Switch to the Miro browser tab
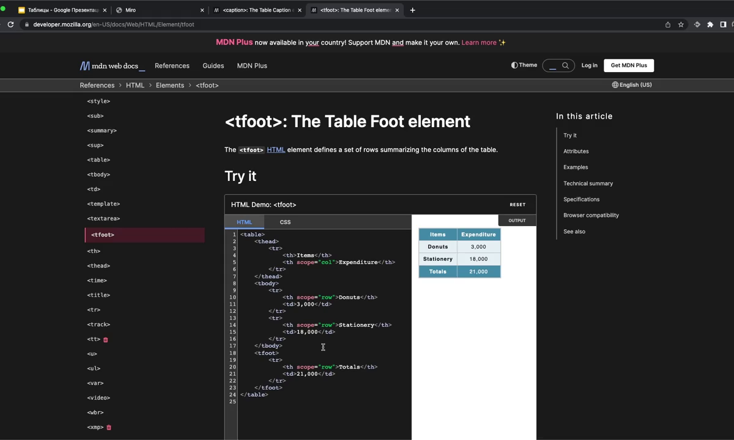The width and height of the screenshot is (734, 440). 159,10
